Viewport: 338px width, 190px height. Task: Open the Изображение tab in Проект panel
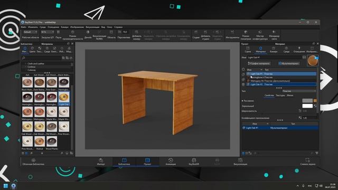click(312, 50)
